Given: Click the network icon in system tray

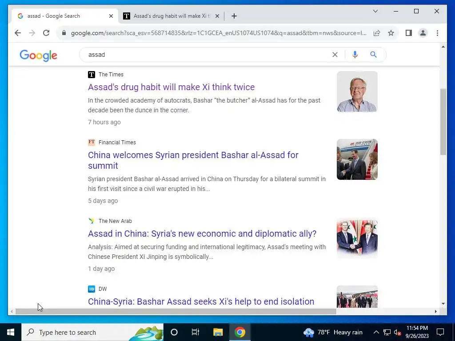Looking at the screenshot, I should tap(387, 332).
